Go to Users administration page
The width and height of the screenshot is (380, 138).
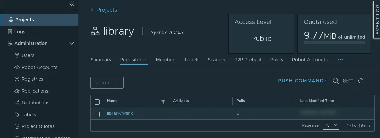coord(28,55)
